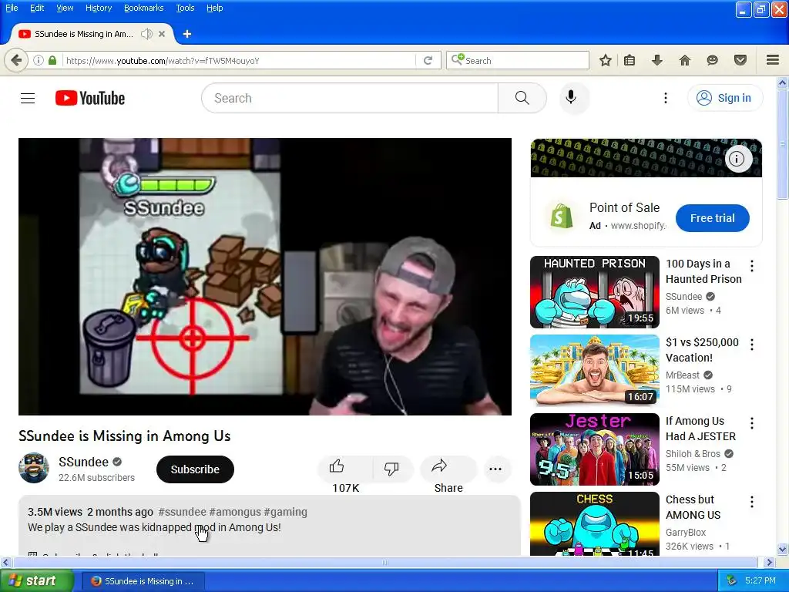Open the YouTube hamburger guide menu

click(28, 98)
